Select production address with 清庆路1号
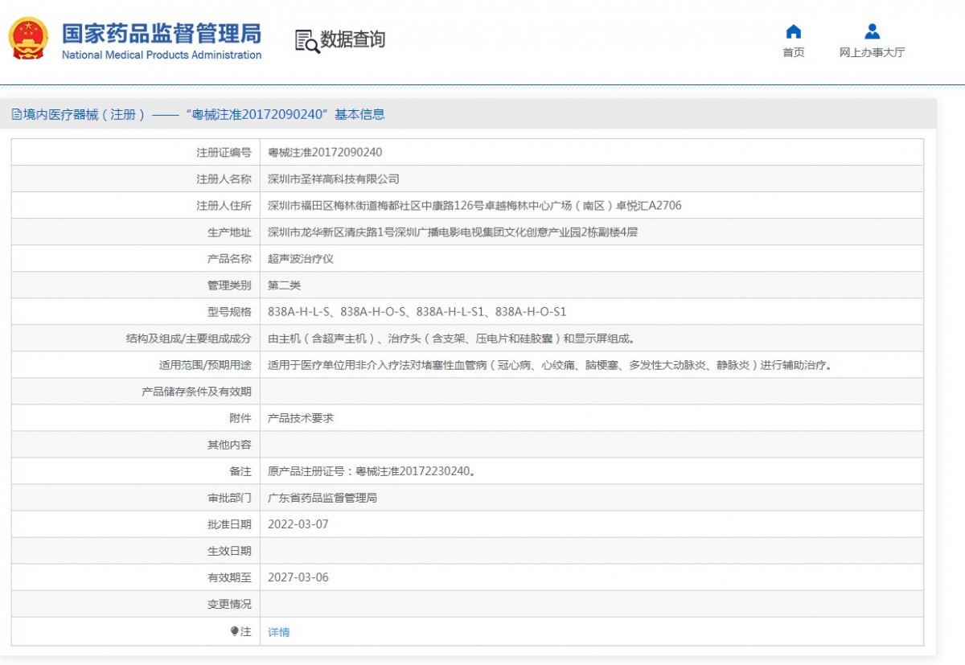 click(453, 232)
